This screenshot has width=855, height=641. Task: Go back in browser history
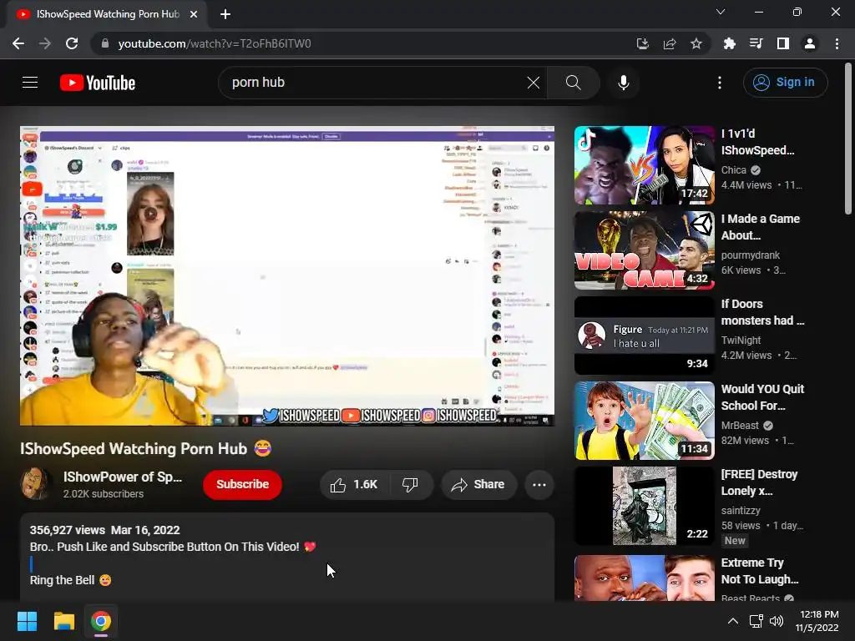point(18,43)
